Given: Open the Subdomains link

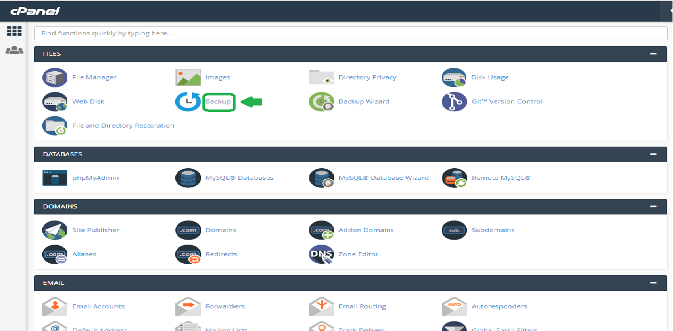Looking at the screenshot, I should (x=493, y=230).
